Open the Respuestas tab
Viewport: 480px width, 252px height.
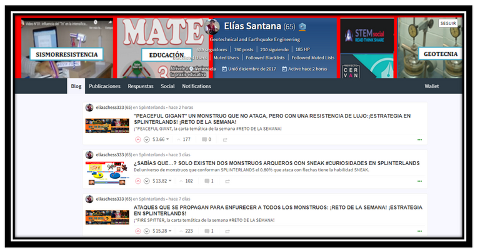point(141,86)
